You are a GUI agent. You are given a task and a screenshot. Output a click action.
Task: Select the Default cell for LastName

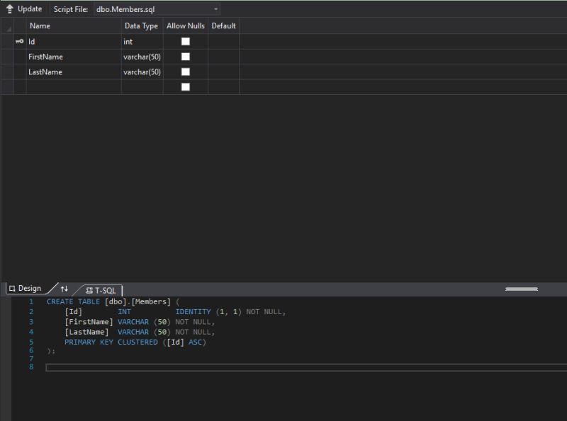coord(223,71)
